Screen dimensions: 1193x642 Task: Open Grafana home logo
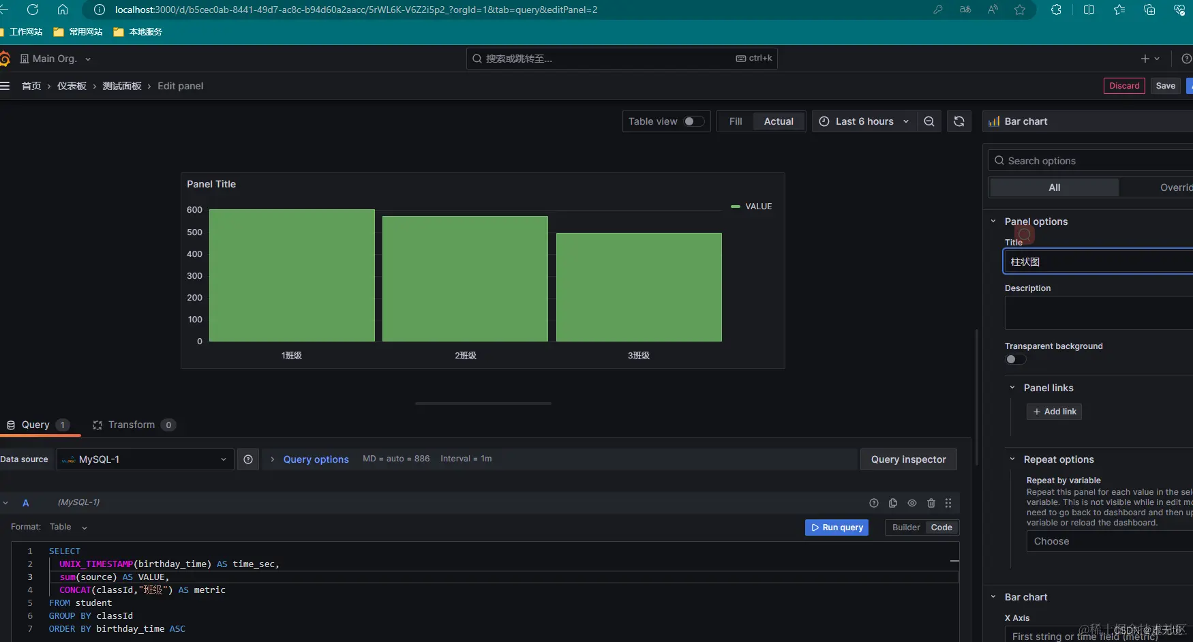click(4, 59)
